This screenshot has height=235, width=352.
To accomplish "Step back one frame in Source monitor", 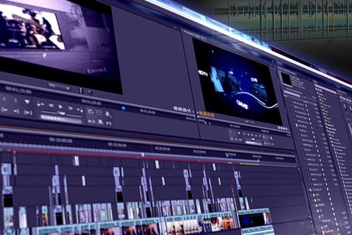I will point(51,105).
